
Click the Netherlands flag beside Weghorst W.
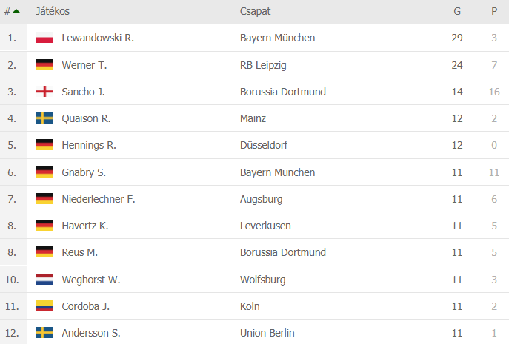point(44,280)
